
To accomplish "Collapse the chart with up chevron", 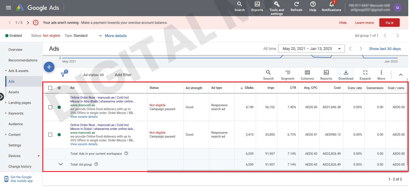I will click(x=401, y=75).
